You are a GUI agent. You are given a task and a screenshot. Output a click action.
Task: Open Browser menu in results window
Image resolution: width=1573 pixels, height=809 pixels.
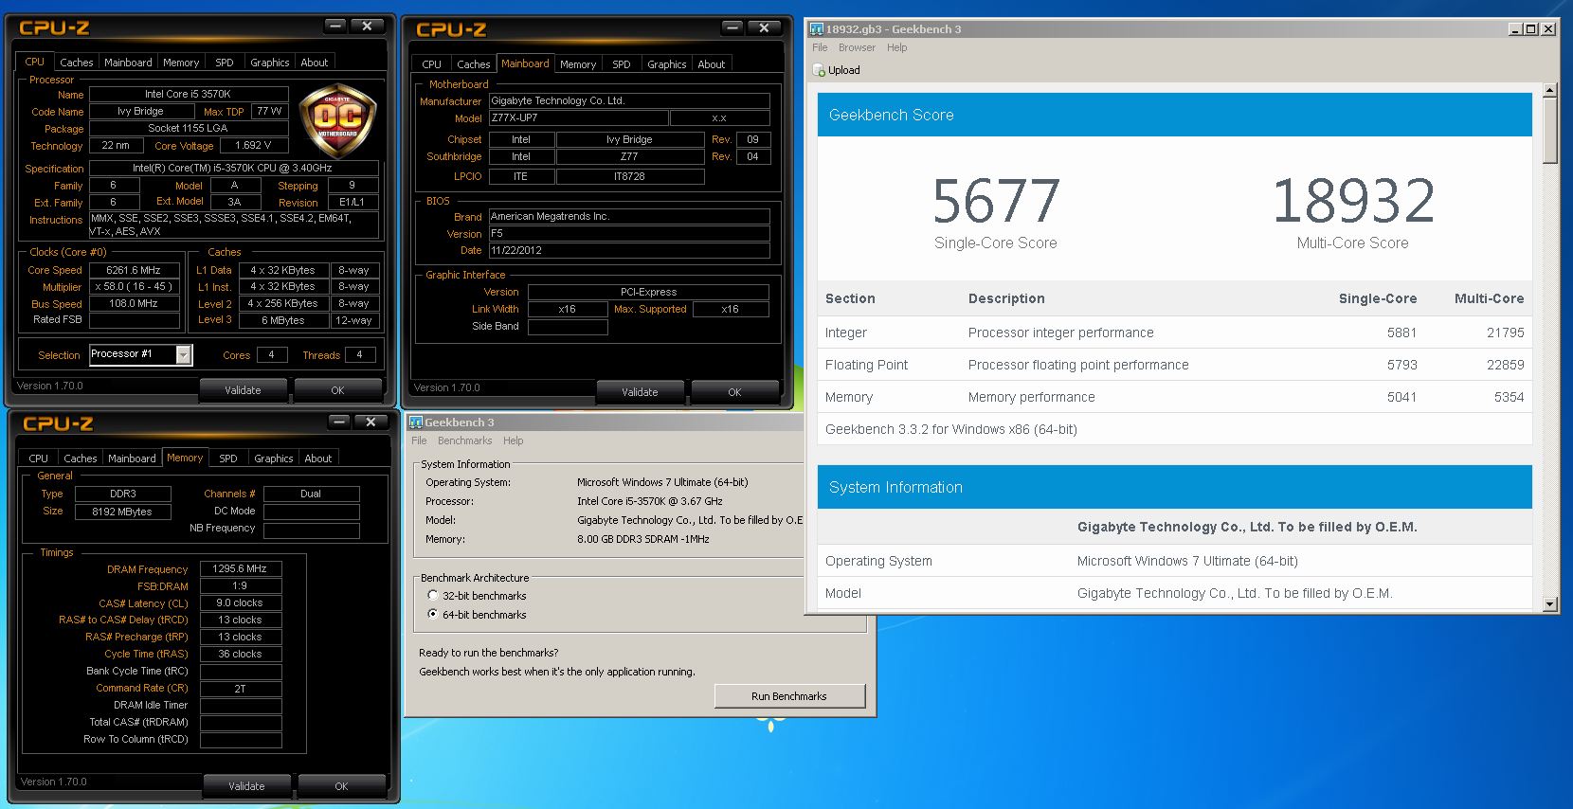pos(857,47)
